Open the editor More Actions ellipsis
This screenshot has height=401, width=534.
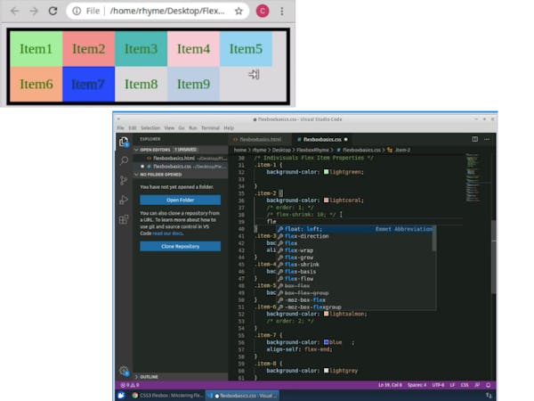(487, 139)
